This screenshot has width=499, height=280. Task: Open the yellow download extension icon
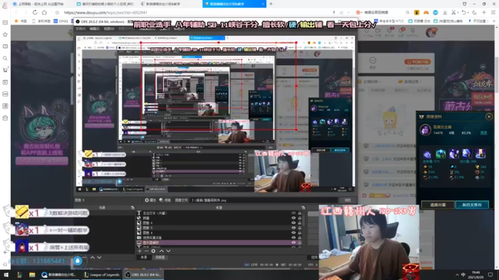coord(417,12)
